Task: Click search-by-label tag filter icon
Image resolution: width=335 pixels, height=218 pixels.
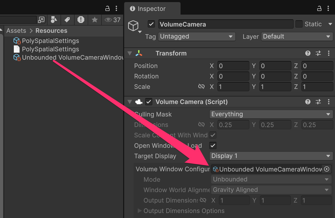Action: pos(67,20)
